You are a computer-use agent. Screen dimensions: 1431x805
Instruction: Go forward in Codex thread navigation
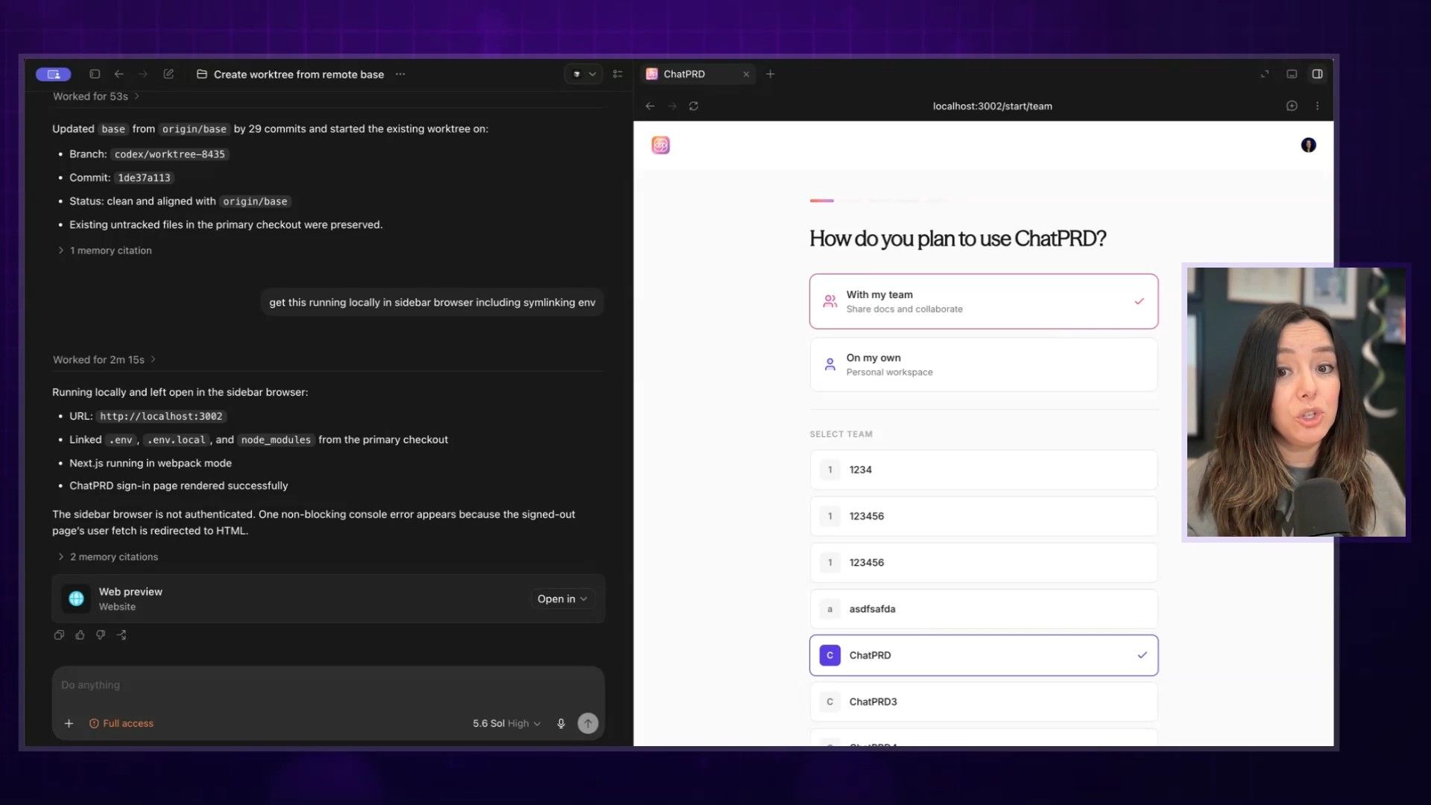(x=143, y=74)
